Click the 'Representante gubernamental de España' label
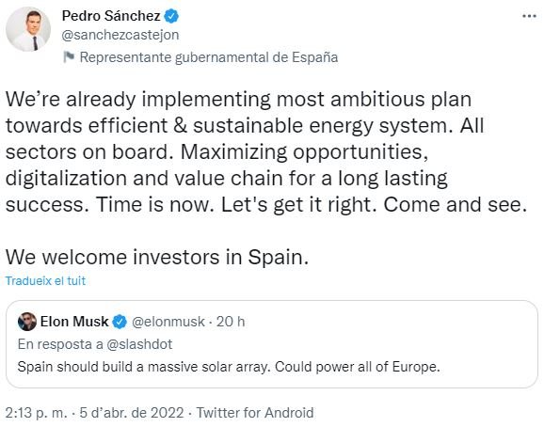 point(209,57)
